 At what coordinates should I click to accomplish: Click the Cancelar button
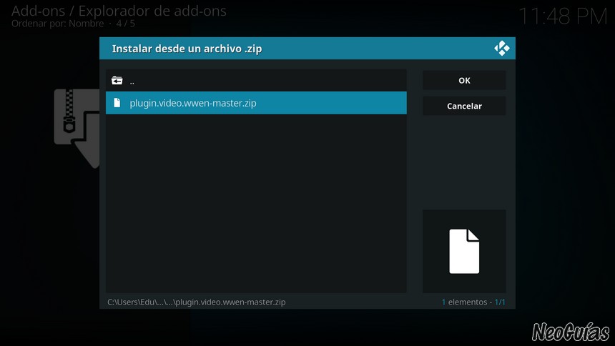click(464, 106)
